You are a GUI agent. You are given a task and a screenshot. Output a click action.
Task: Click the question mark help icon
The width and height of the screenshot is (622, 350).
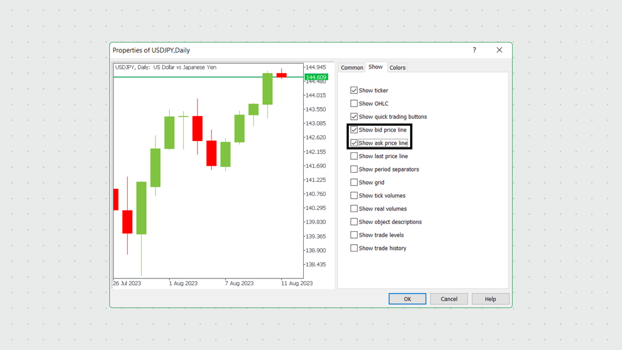474,50
